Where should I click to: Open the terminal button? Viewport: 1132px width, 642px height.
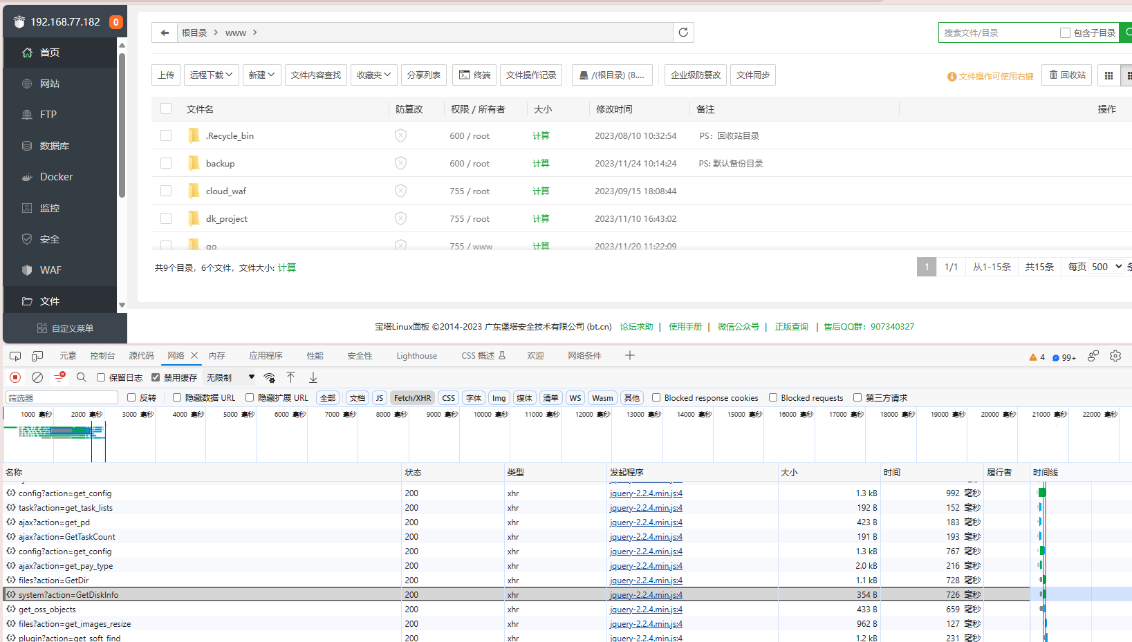click(x=474, y=75)
